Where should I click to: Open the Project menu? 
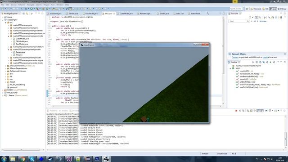point(46,5)
